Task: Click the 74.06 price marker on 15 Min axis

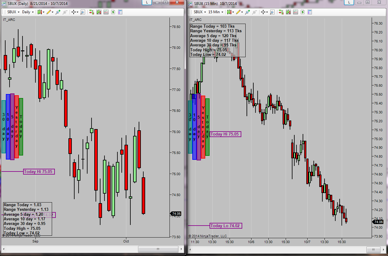Action: point(378,222)
